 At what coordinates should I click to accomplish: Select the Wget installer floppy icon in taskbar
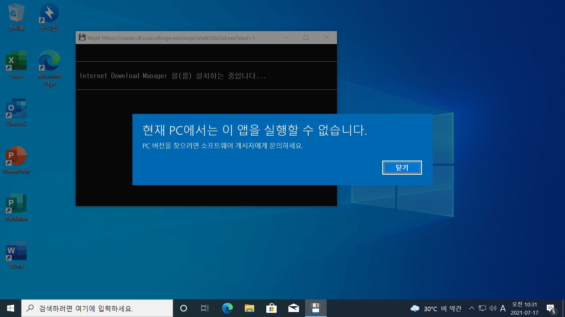pos(316,308)
